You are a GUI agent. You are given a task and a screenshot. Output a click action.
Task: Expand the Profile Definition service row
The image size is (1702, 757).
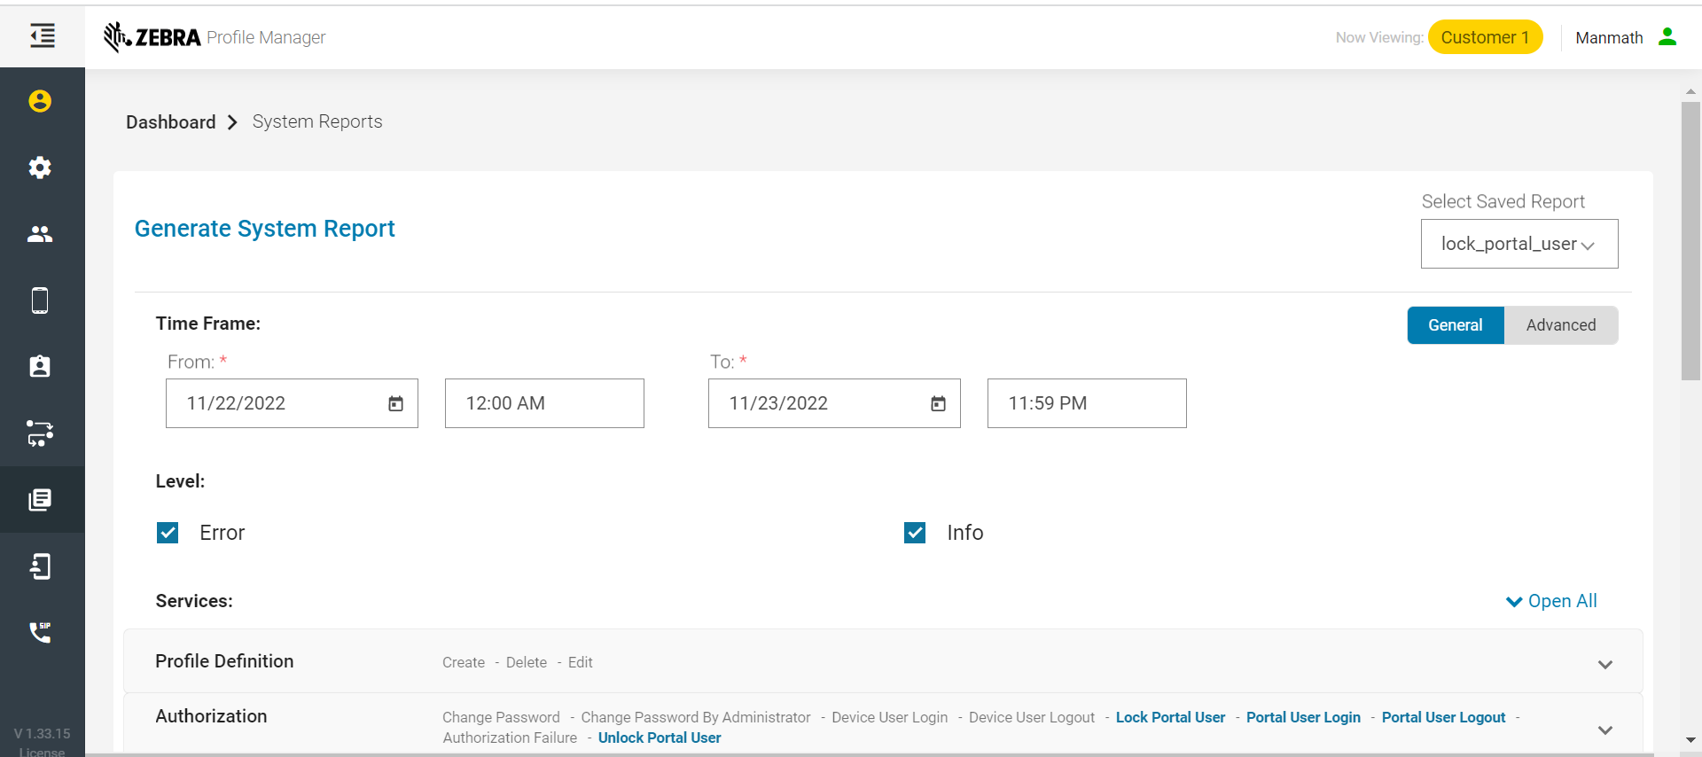pos(1604,664)
